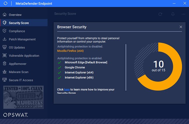Select Internet Explorer (x64) entry
The image size is (189, 124).
79,72
